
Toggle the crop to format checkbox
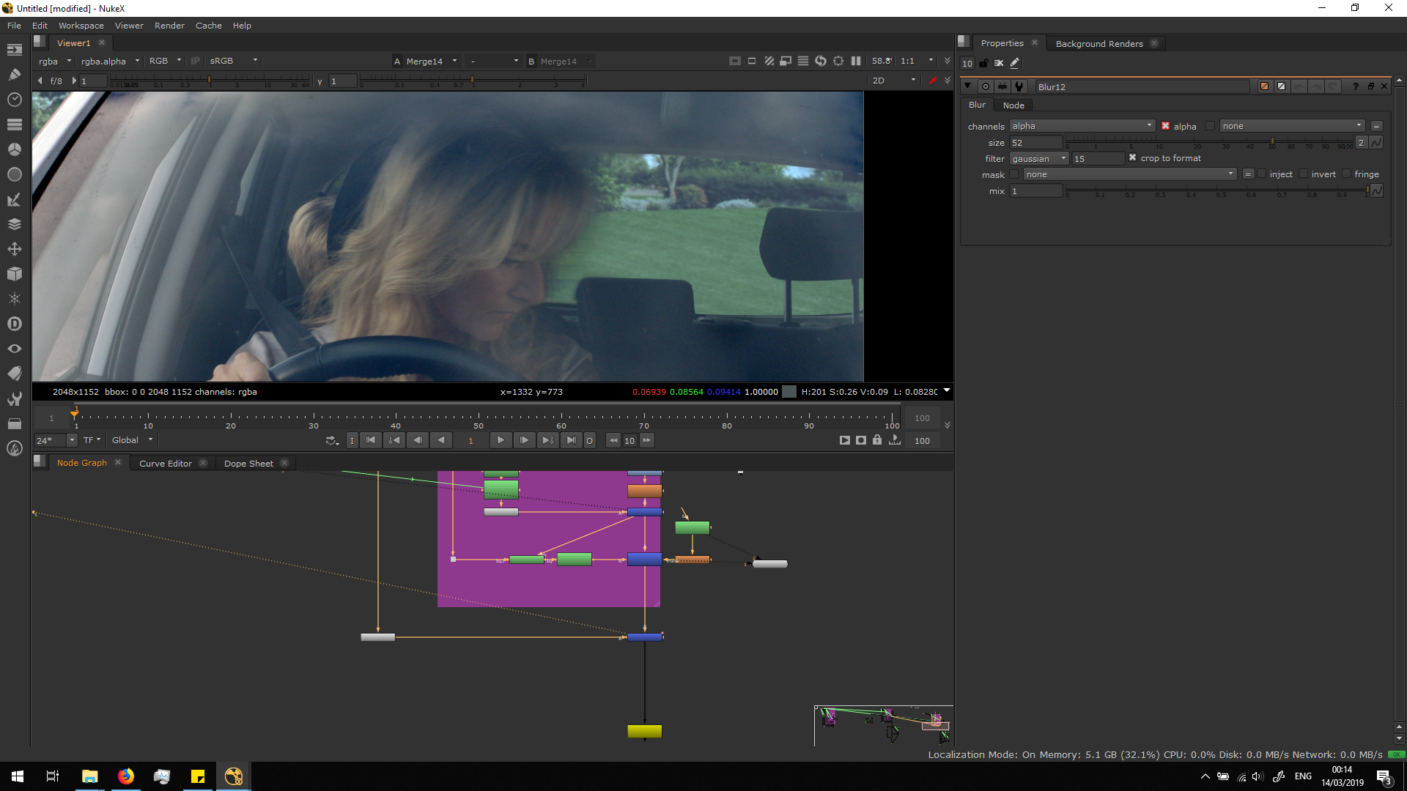1132,158
